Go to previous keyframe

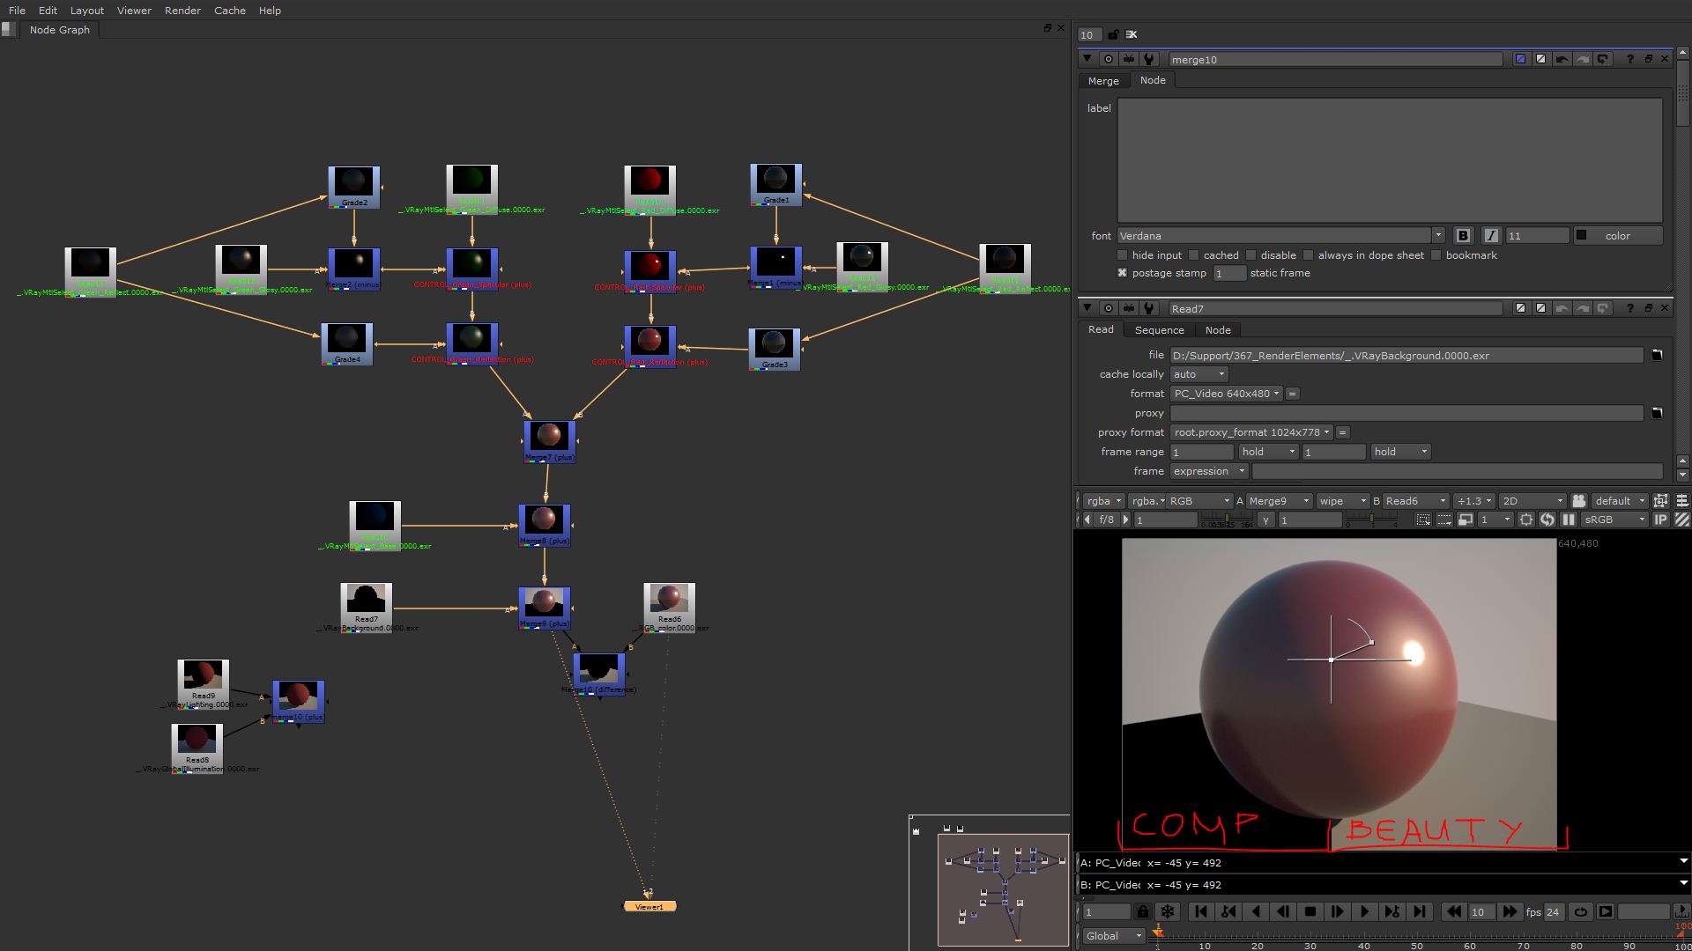1228,911
